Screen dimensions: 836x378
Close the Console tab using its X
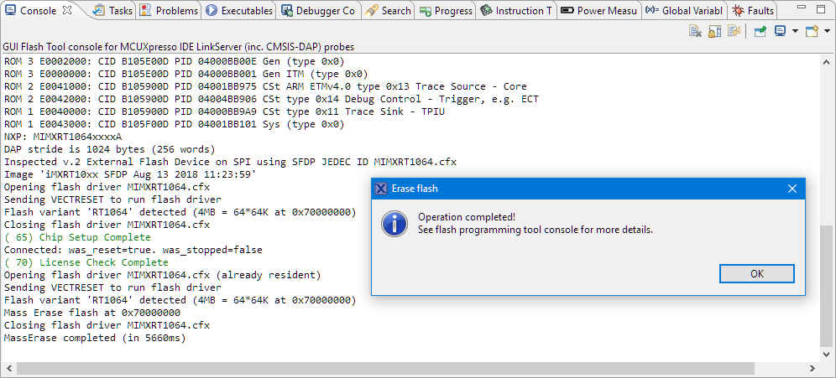(x=67, y=11)
